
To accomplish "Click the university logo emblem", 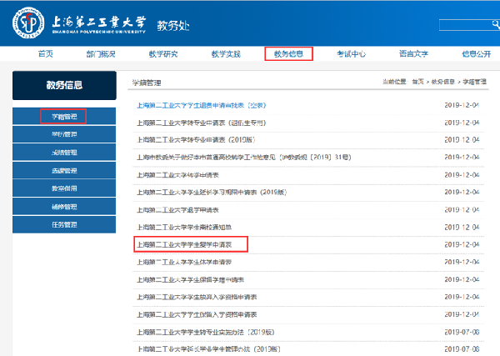I will (x=28, y=23).
